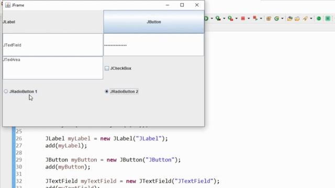Click the Open Type folder icon
This screenshot has width=335, height=188.
coord(289,19)
